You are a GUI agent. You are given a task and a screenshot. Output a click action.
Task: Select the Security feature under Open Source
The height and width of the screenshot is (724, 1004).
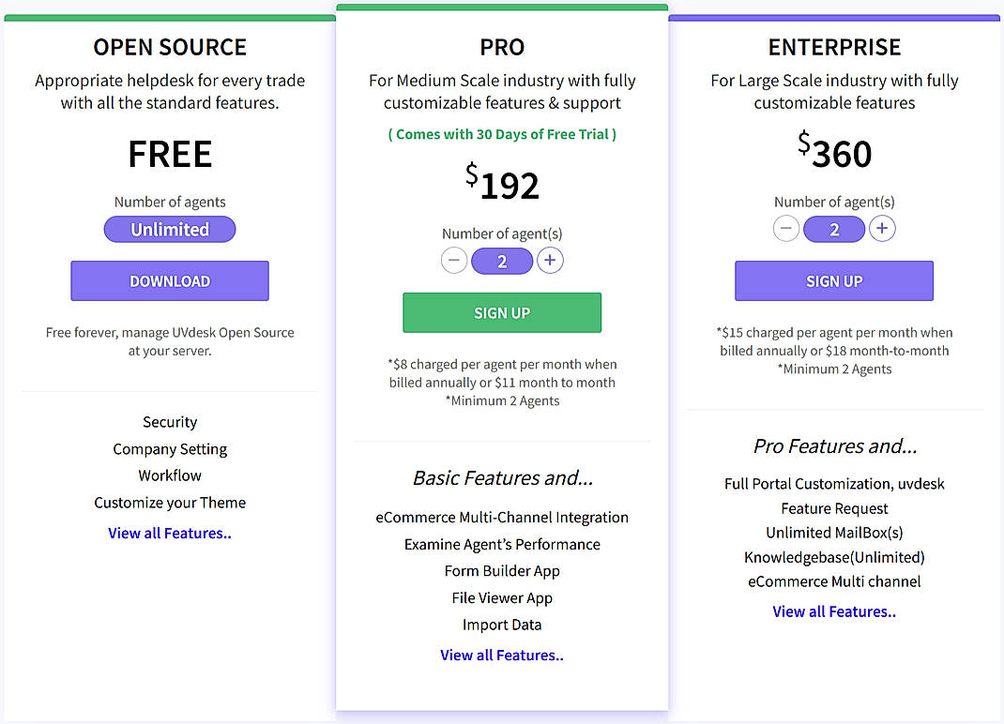(170, 422)
